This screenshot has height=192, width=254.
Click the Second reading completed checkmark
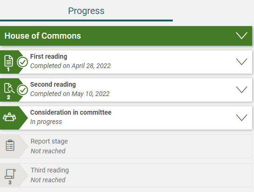pyautogui.click(x=22, y=90)
